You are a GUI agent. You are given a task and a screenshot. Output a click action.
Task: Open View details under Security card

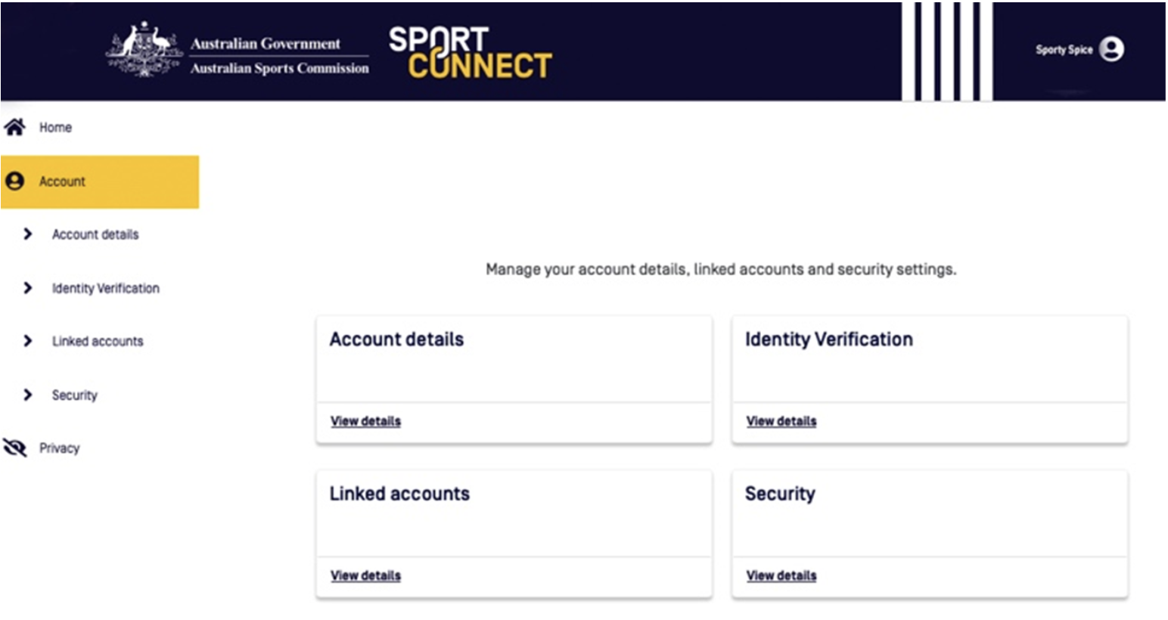[781, 575]
